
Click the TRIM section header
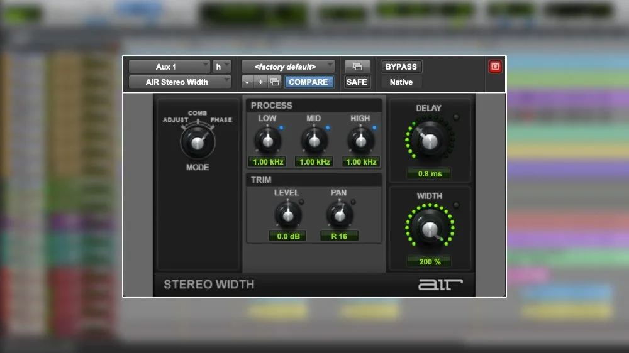tap(314, 180)
